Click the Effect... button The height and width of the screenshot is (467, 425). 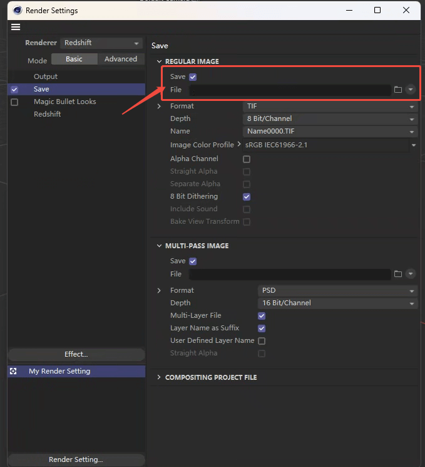point(76,354)
